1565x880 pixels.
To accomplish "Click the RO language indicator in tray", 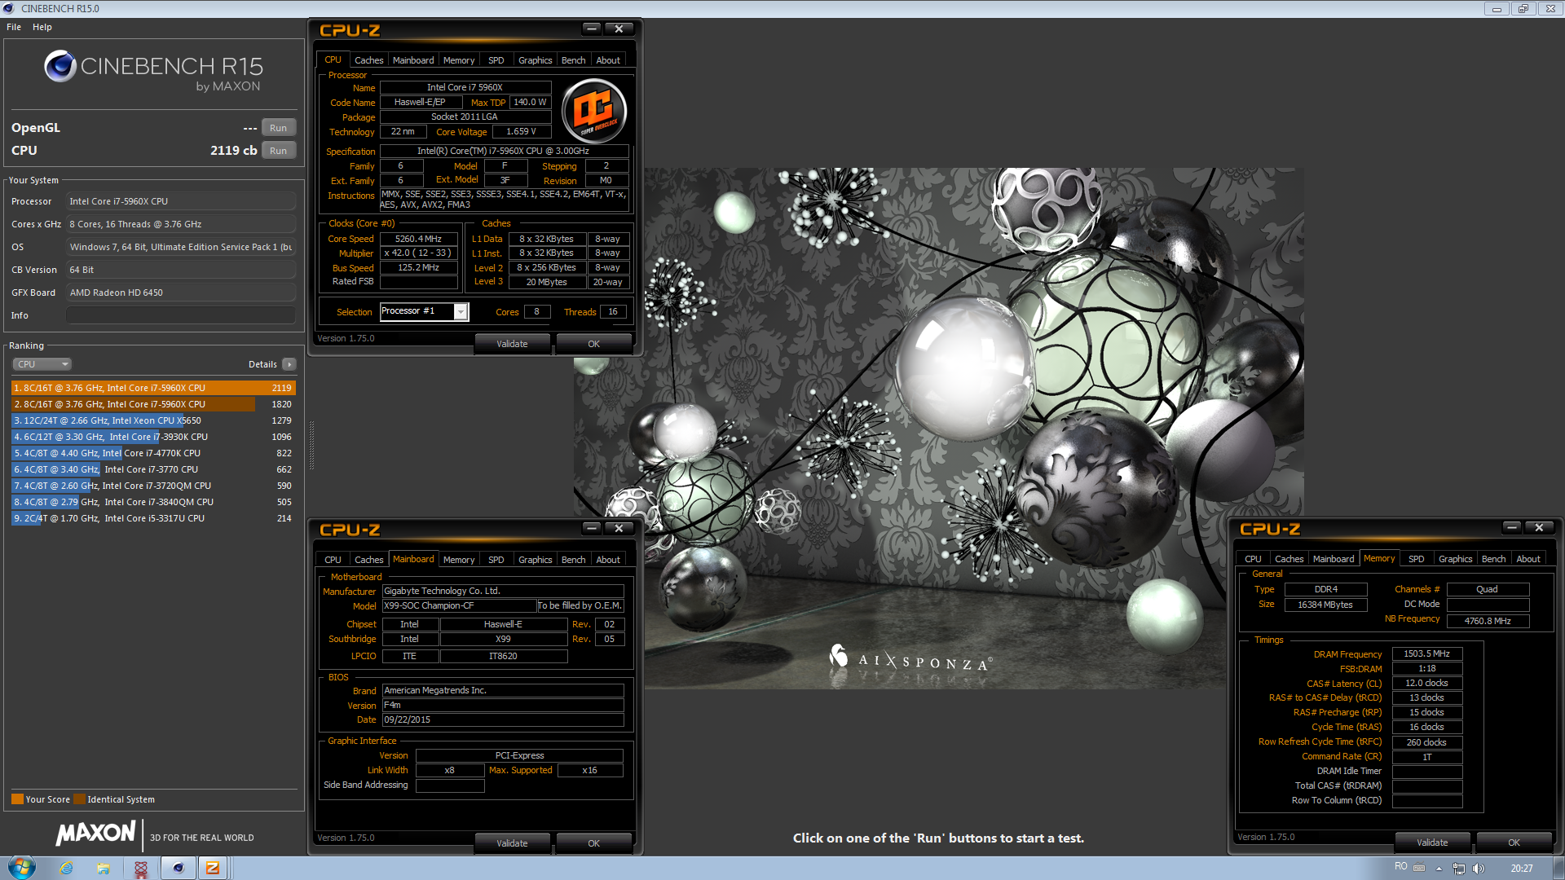I will [1400, 867].
